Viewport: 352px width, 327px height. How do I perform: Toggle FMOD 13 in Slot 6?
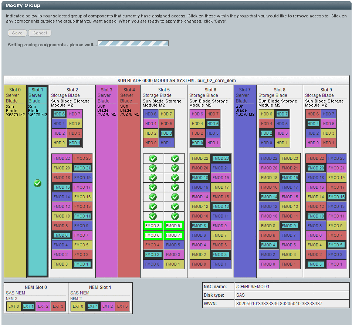(221, 206)
